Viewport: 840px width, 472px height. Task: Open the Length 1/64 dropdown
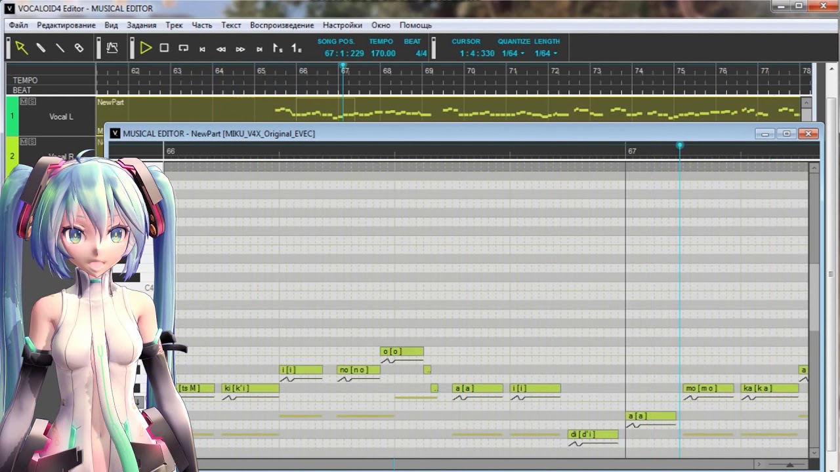[x=545, y=54]
